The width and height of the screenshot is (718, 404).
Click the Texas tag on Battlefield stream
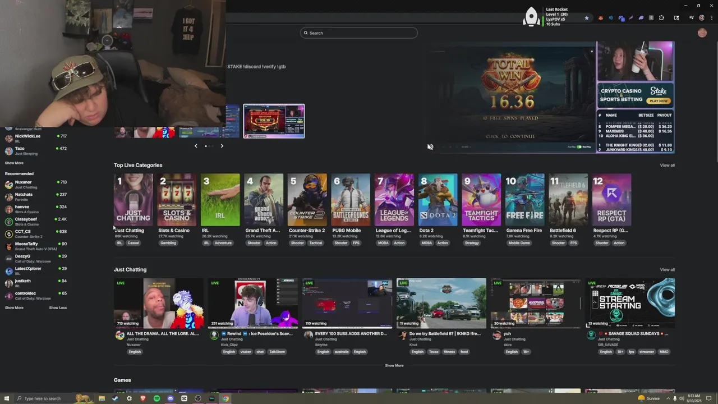[x=434, y=352]
